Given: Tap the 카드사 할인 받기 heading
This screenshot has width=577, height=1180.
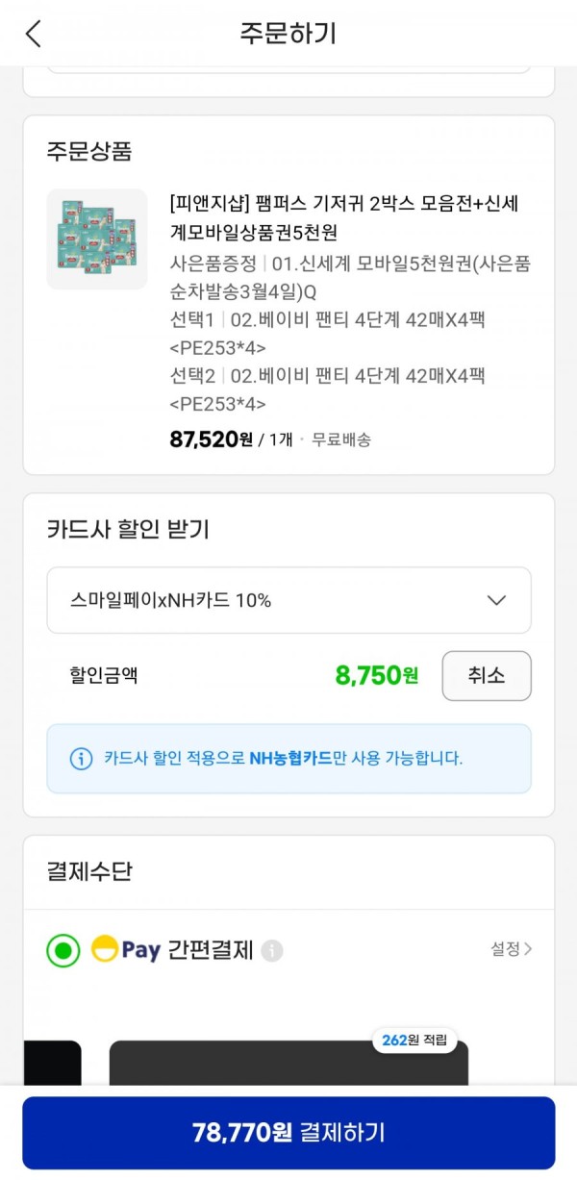Looking at the screenshot, I should (128, 529).
